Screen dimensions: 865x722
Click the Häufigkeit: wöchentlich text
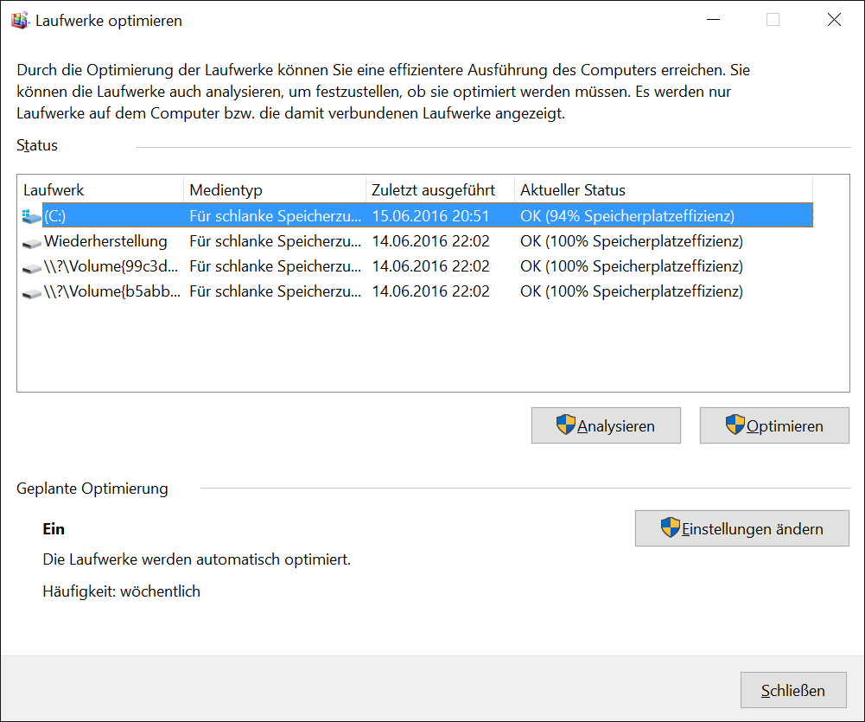tap(121, 591)
